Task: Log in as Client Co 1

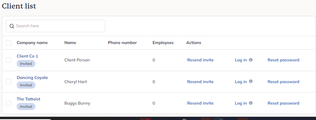Action: tap(241, 60)
